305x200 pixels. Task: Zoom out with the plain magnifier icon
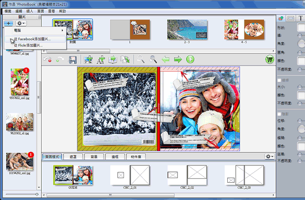[141, 59]
